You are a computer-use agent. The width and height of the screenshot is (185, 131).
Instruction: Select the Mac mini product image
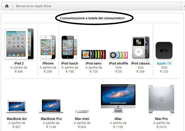pyautogui.click(x=82, y=111)
